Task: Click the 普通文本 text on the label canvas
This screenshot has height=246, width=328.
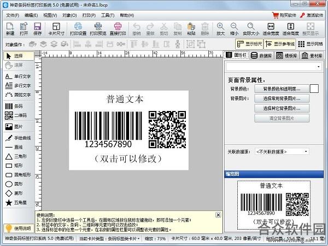Action: tap(125, 99)
